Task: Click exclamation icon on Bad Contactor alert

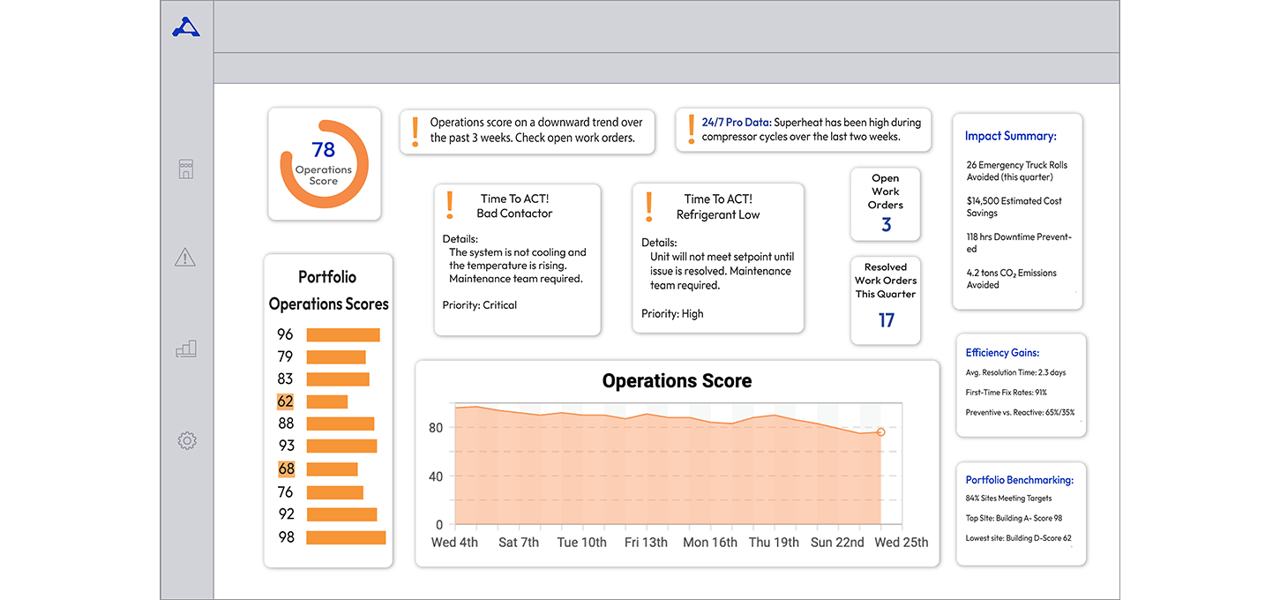Action: pyautogui.click(x=450, y=206)
